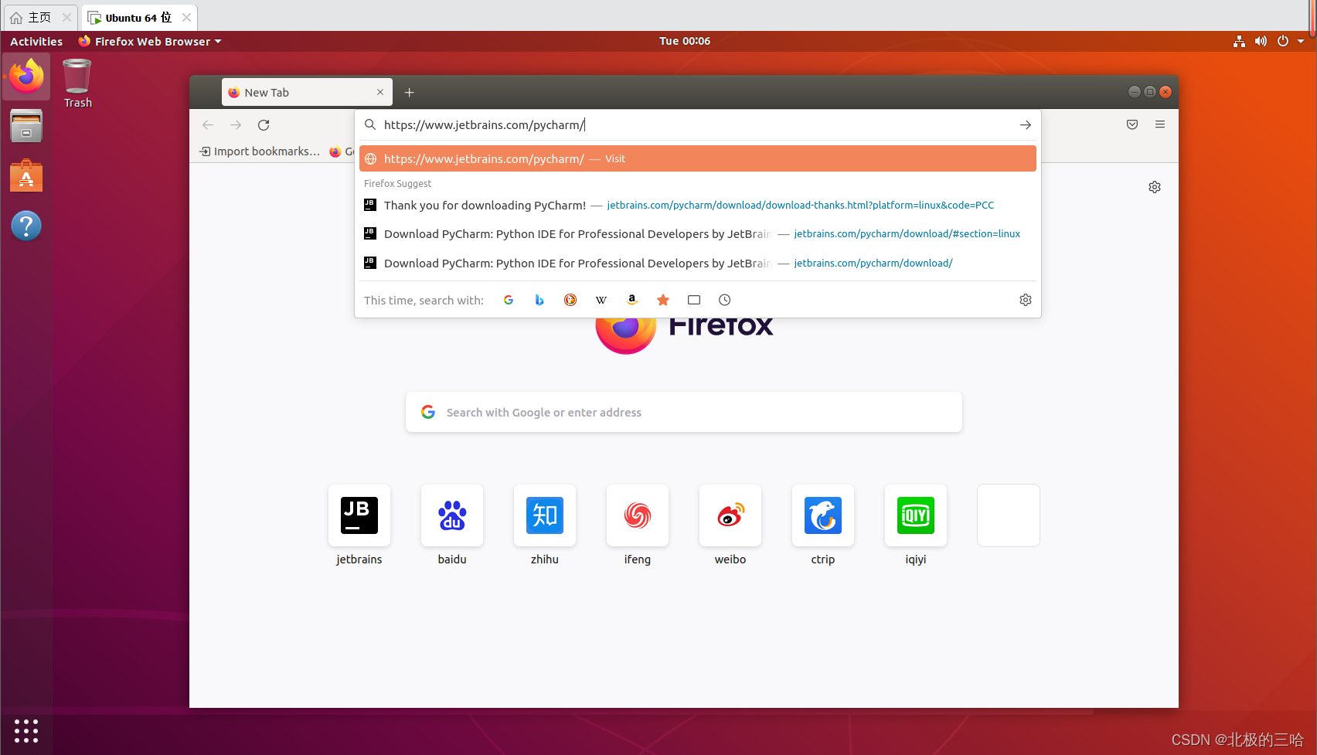Open the Firefox hamburger menu
The height and width of the screenshot is (755, 1317).
1160,124
